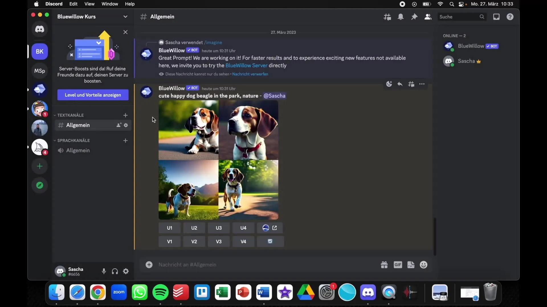Open the Window menu
Image resolution: width=547 pixels, height=307 pixels.
click(x=110, y=4)
